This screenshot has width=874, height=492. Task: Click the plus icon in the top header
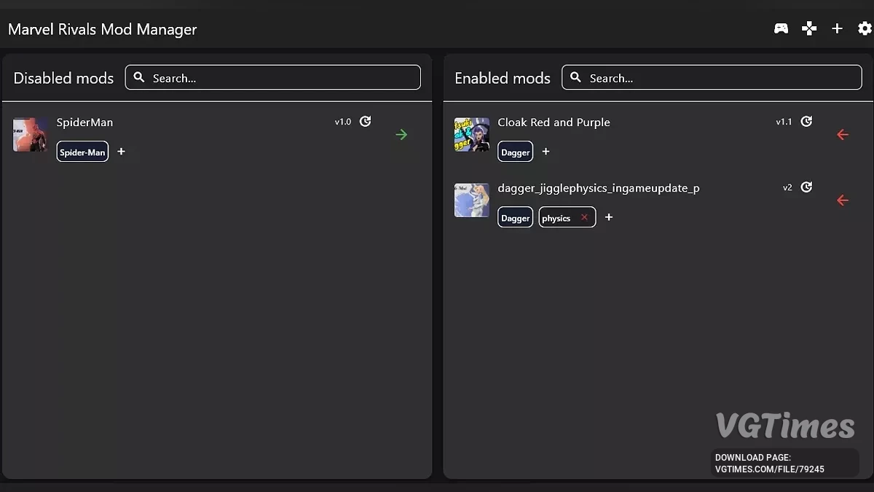837,28
